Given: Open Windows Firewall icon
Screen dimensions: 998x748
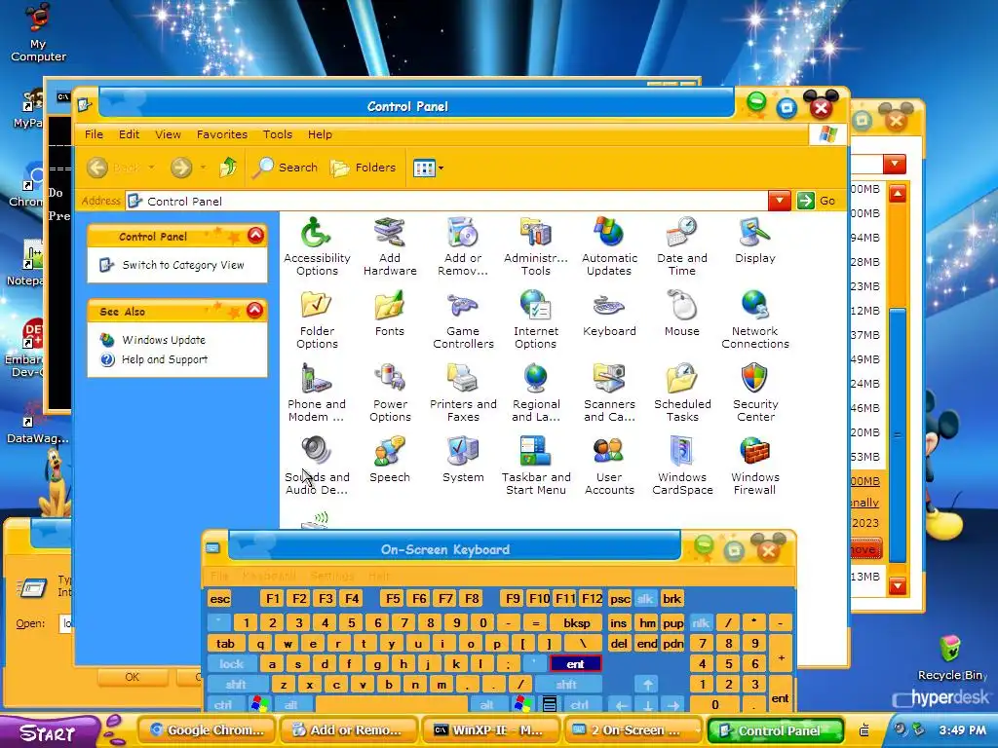Looking at the screenshot, I should click(x=755, y=467).
